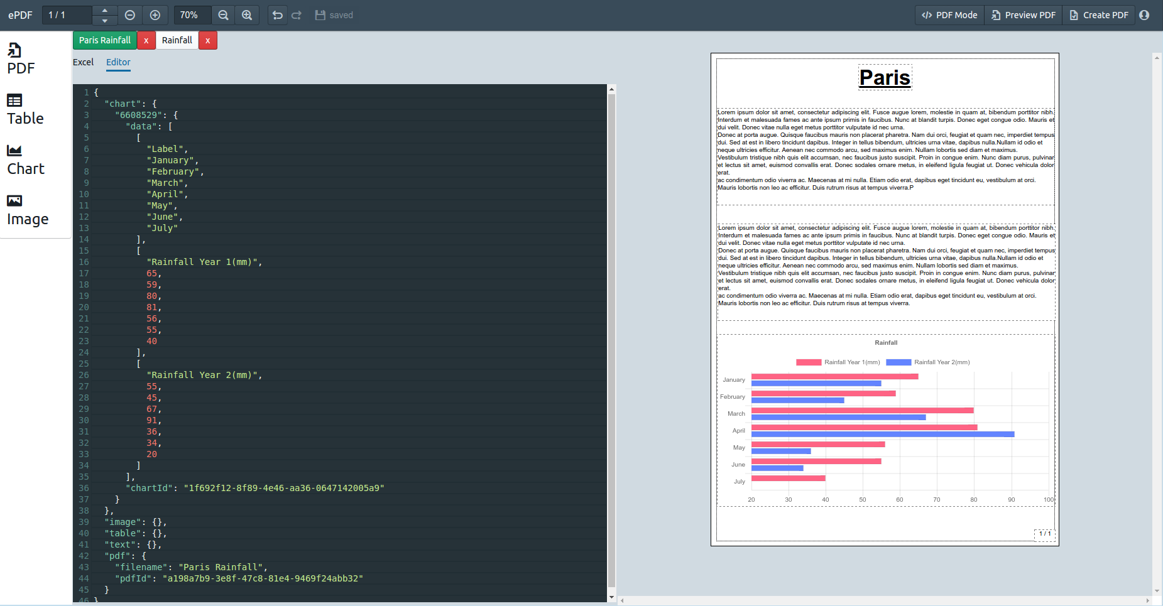
Task: Click the remove page (minus) icon
Action: click(130, 15)
